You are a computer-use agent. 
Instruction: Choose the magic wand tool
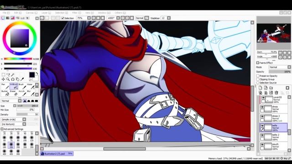13,75
